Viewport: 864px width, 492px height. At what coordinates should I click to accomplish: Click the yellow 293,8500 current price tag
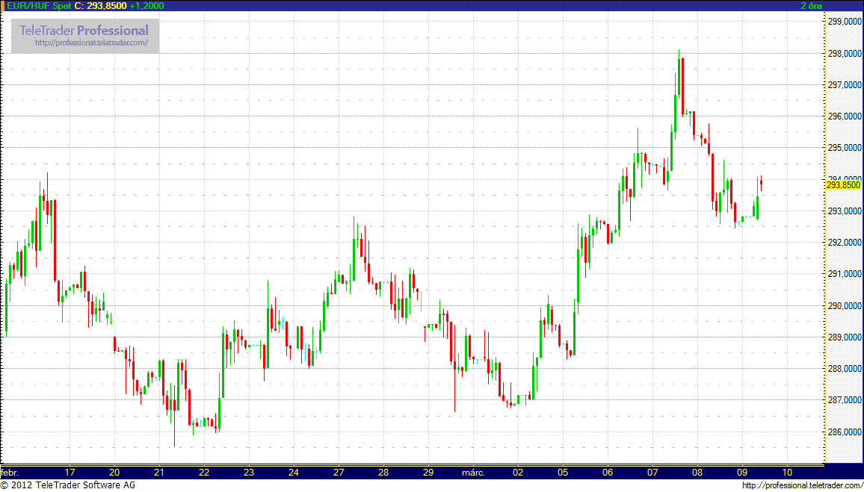[843, 184]
